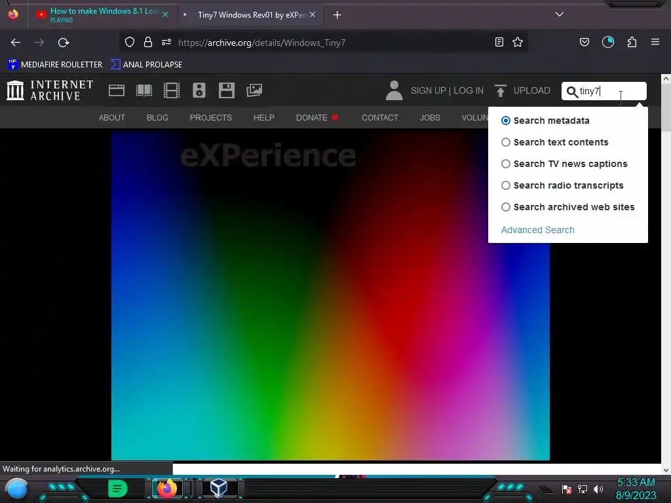The height and width of the screenshot is (503, 671).
Task: Open the JOBS nav item
Action: click(430, 118)
